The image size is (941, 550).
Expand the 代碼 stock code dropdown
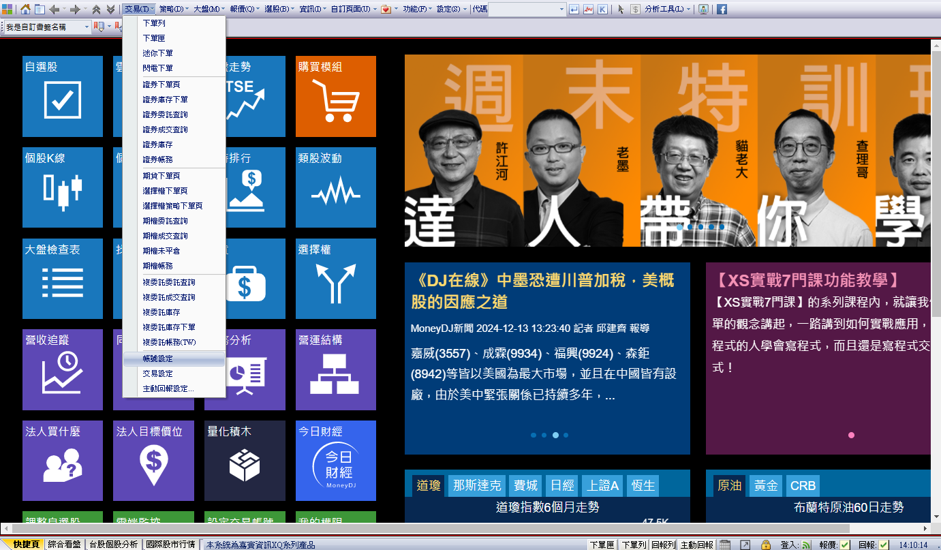point(562,9)
